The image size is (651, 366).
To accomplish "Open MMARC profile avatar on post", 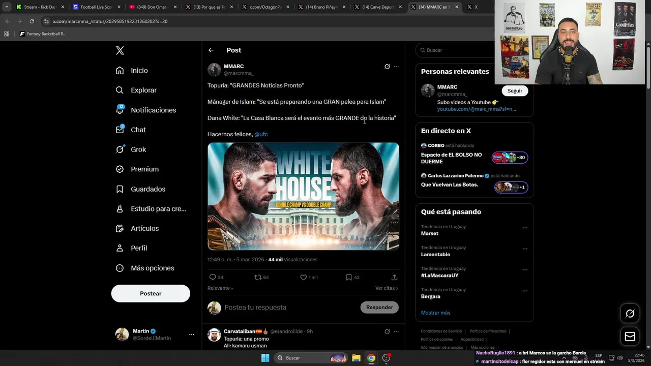I will click(x=214, y=70).
